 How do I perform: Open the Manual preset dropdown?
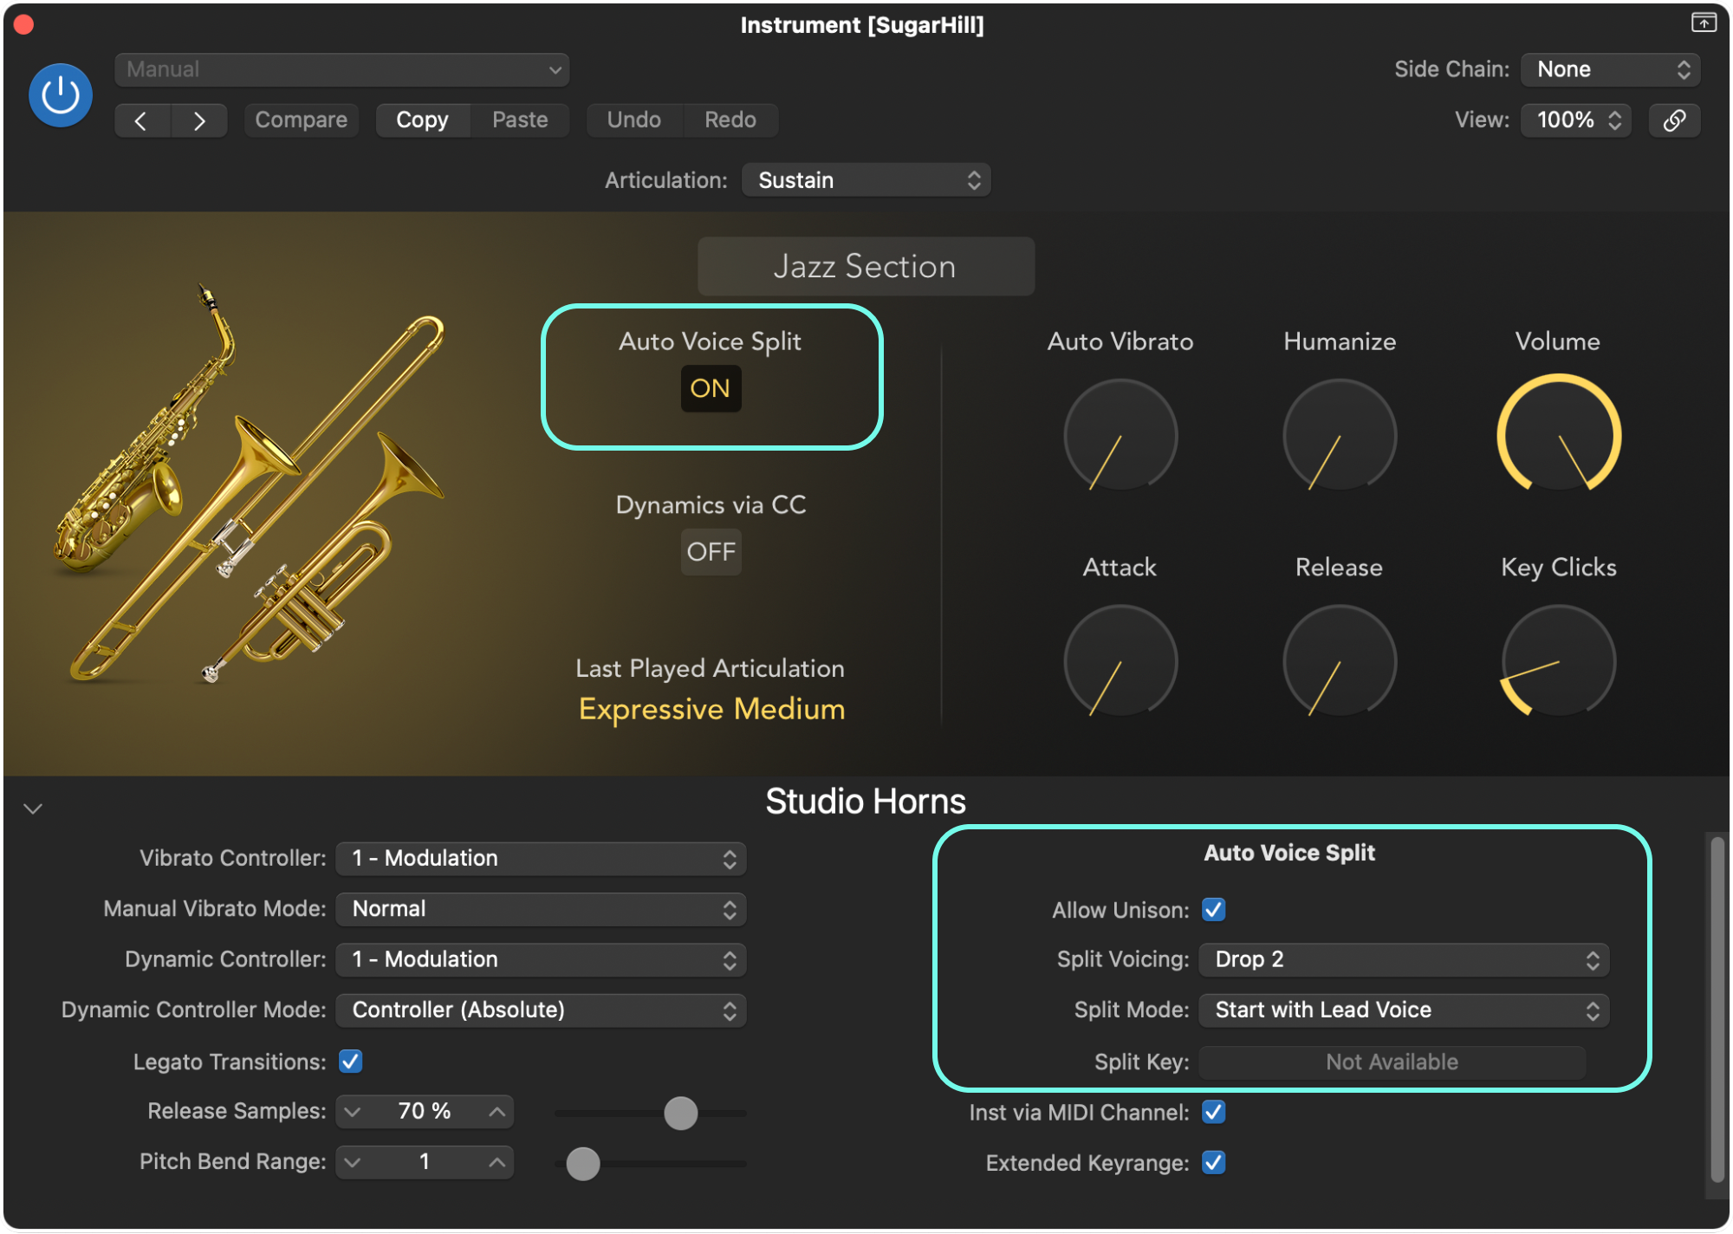(x=342, y=69)
